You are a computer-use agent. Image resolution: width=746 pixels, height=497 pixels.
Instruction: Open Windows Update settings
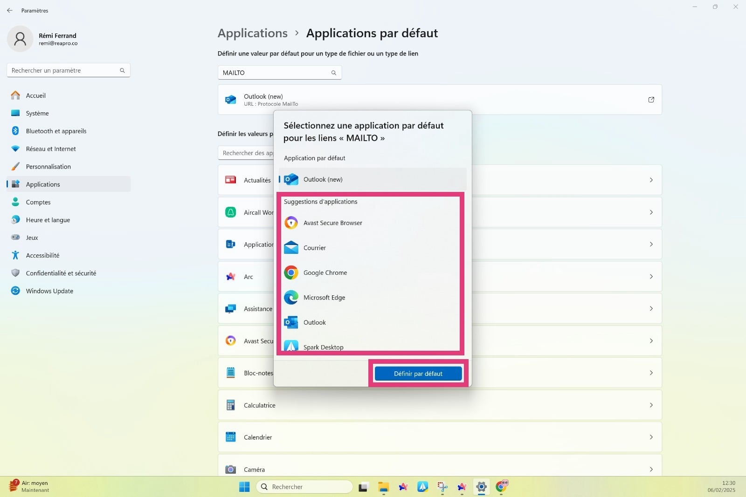(69, 291)
